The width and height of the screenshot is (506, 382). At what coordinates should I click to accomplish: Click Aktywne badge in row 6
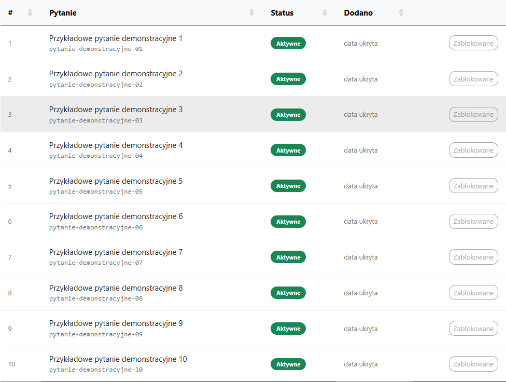[x=288, y=222]
